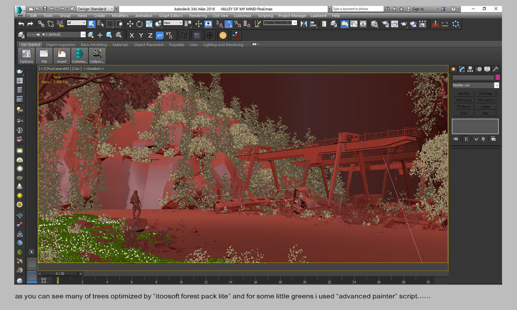Select the Select and Move tool
Screen dimensions: 517x310
click(130, 24)
